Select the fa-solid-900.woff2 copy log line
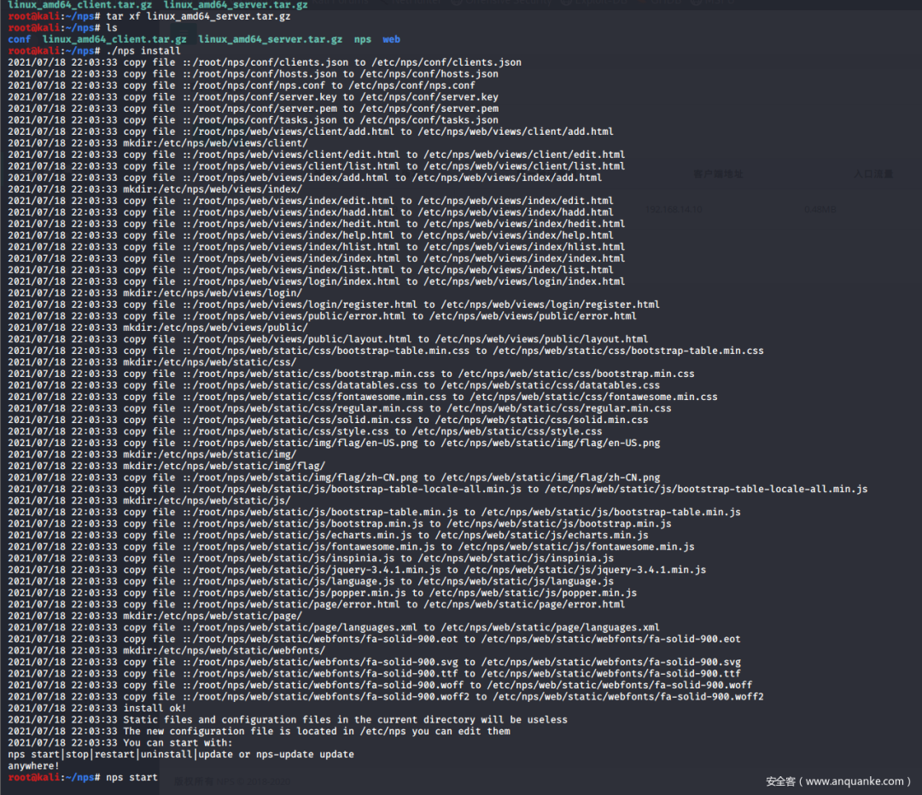 pos(386,697)
